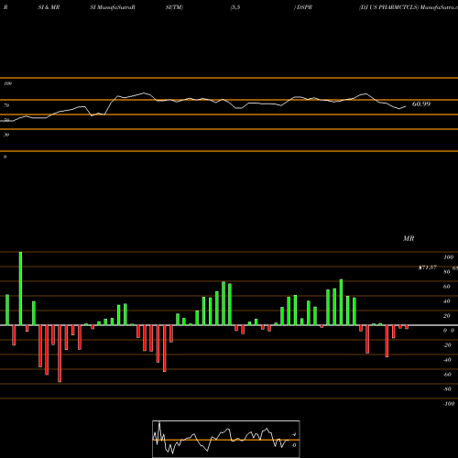
Task: Open the mini overview chart thumbnail at the bottom
Action: tap(226, 439)
